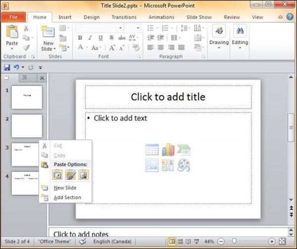Open the Transitions ribbon tab

(x=124, y=17)
